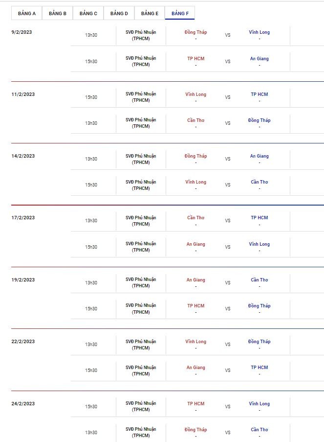Select the active BẢNG F tab
Screen dimensions: 324x442
[x=180, y=13]
